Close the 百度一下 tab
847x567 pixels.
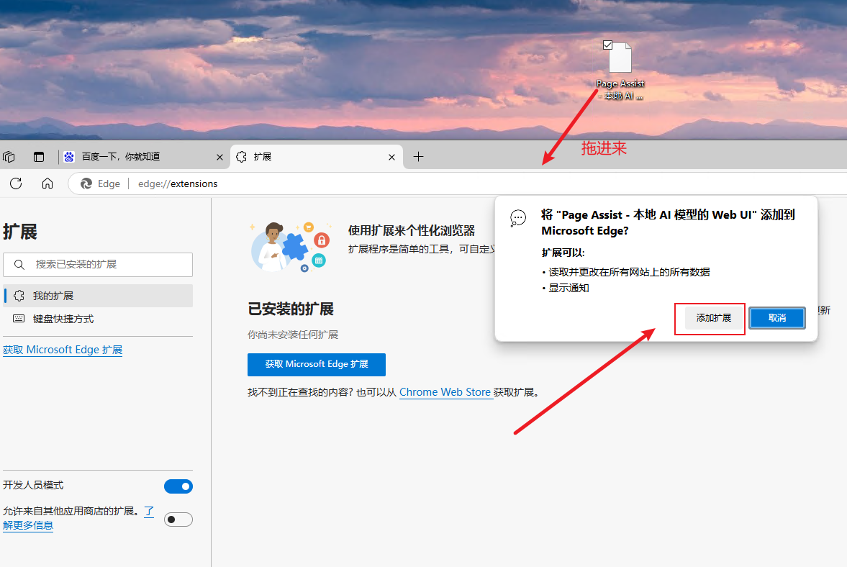(220, 157)
